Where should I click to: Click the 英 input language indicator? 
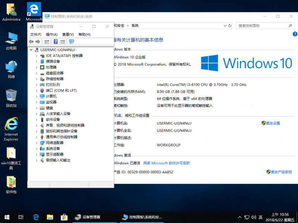pyautogui.click(x=260, y=217)
